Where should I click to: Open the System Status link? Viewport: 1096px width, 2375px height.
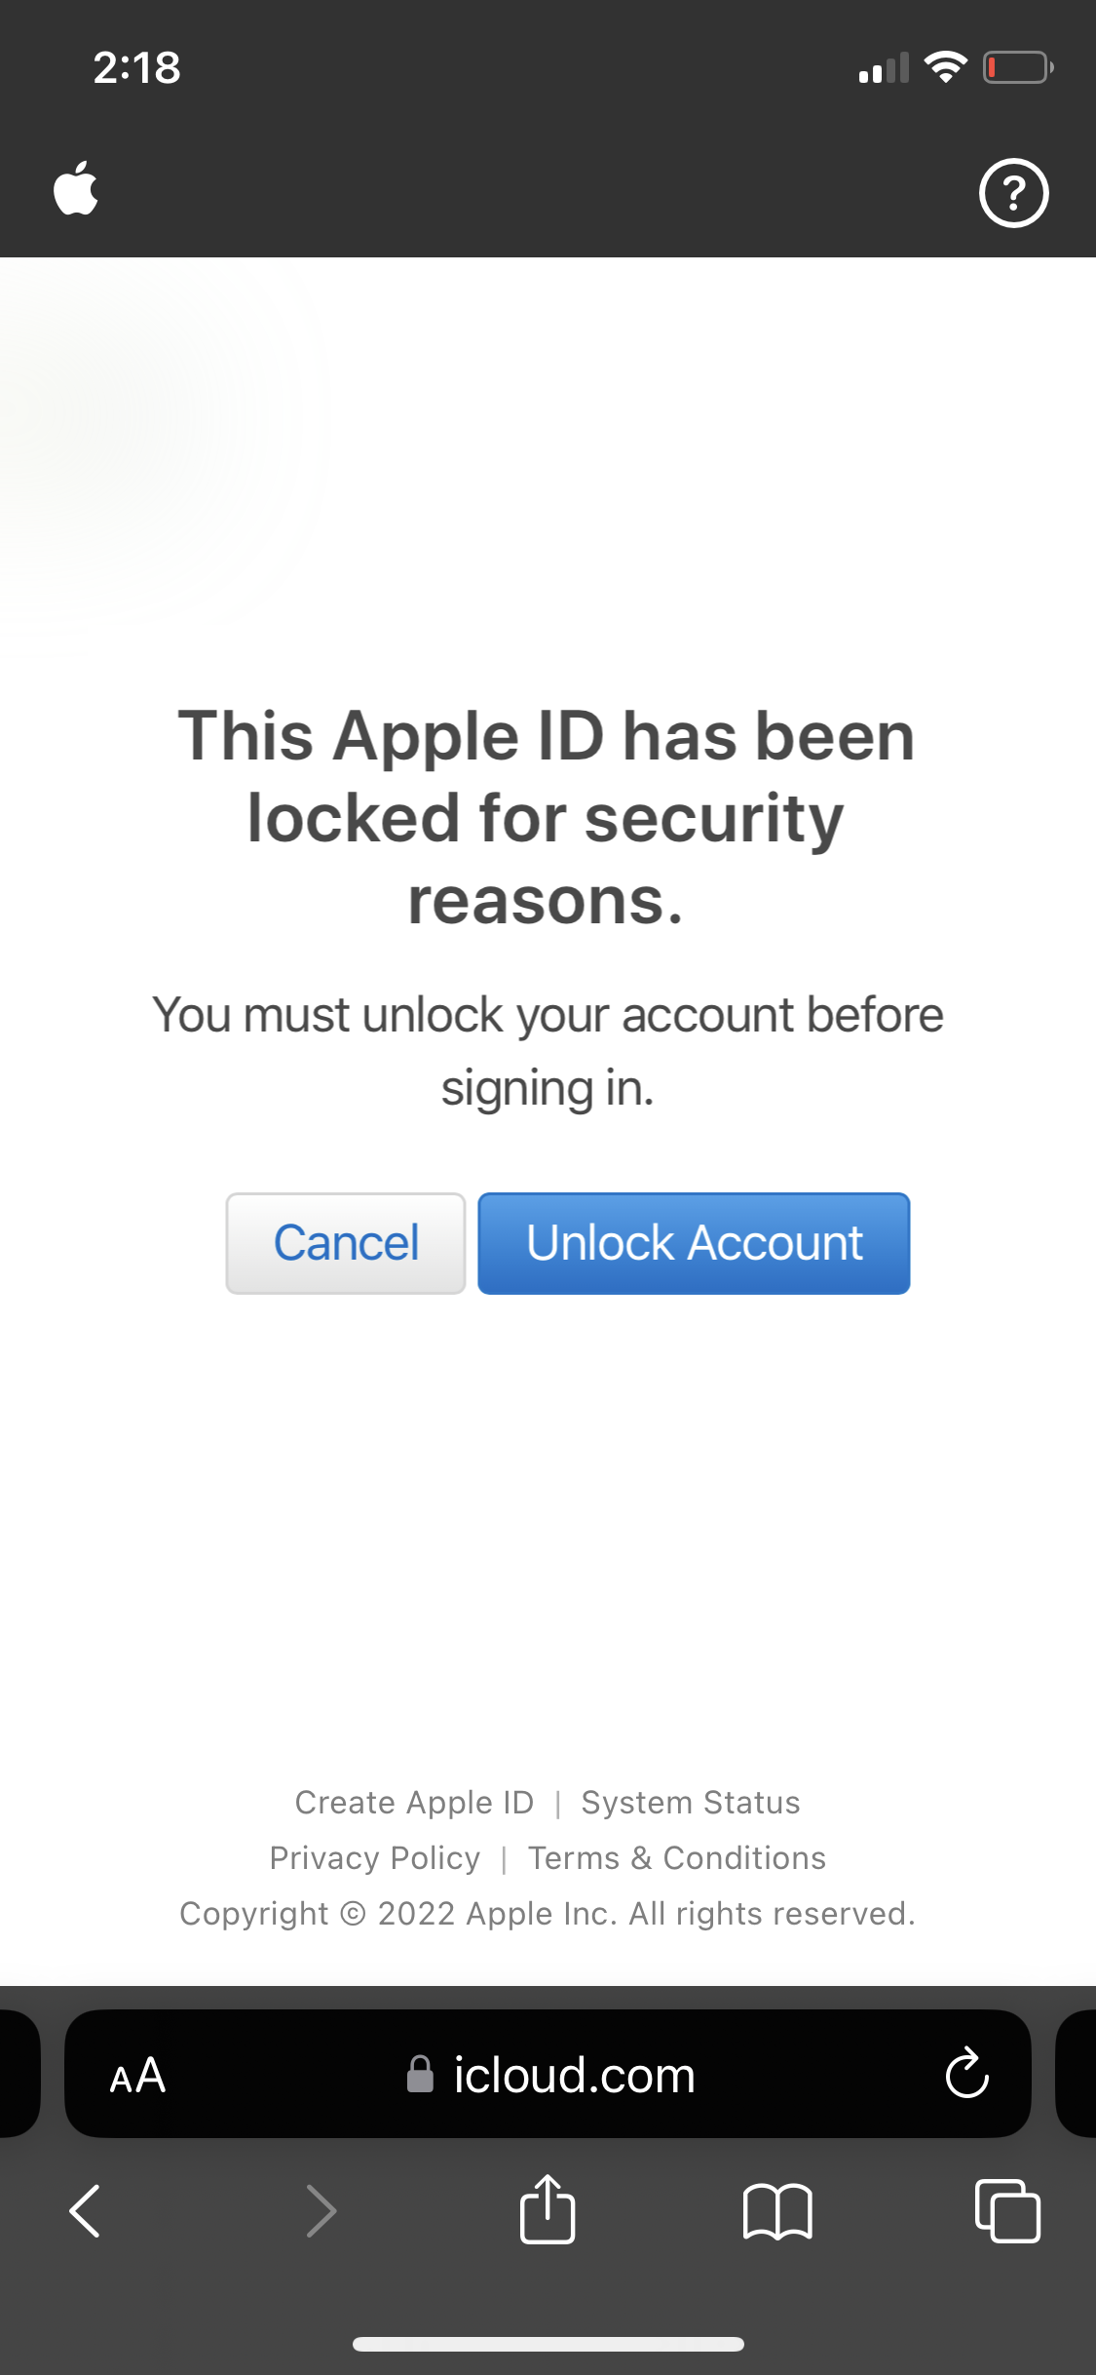coord(689,1802)
